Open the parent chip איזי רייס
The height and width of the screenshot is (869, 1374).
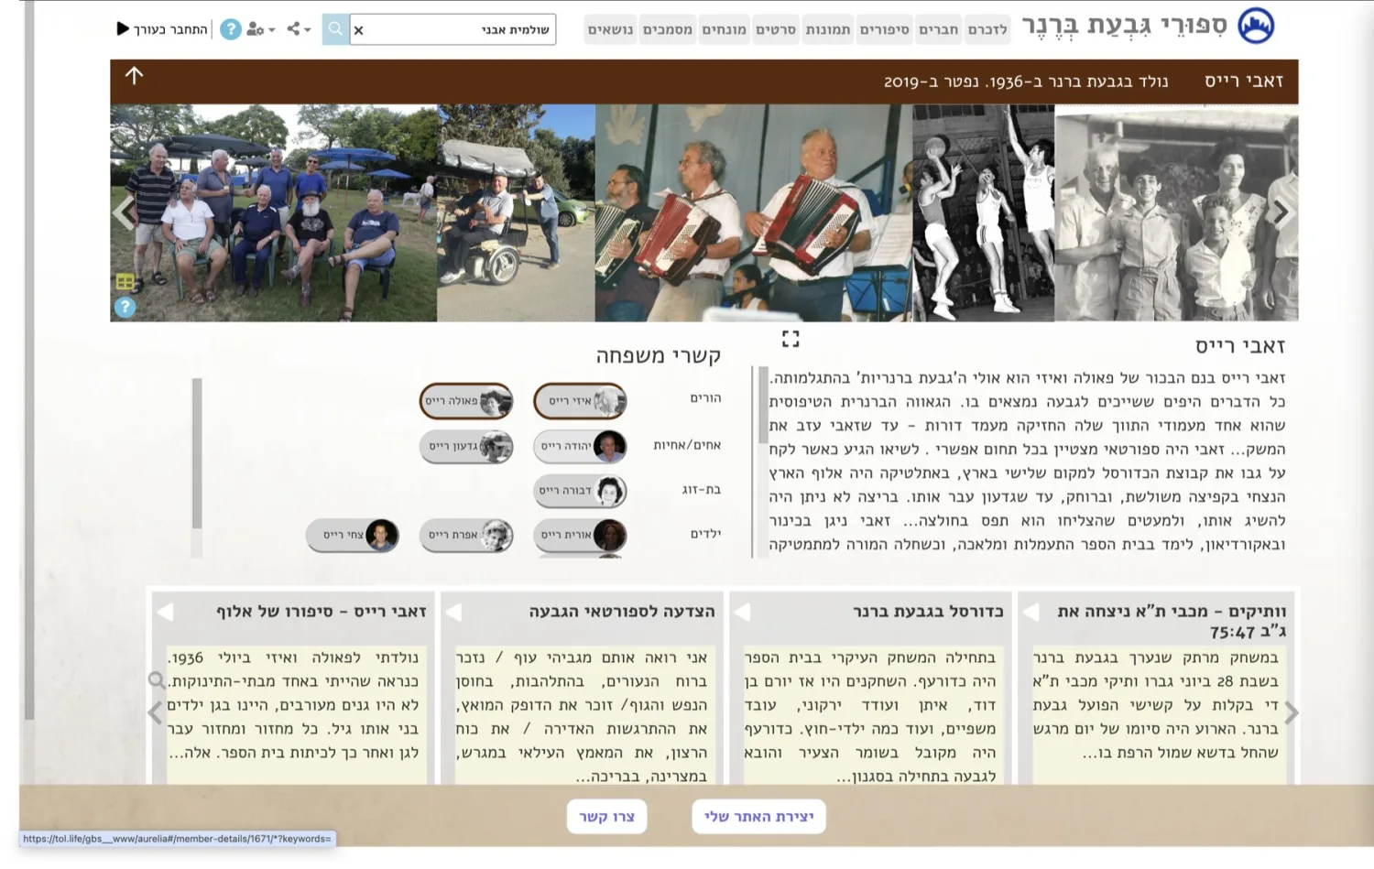[x=580, y=401]
